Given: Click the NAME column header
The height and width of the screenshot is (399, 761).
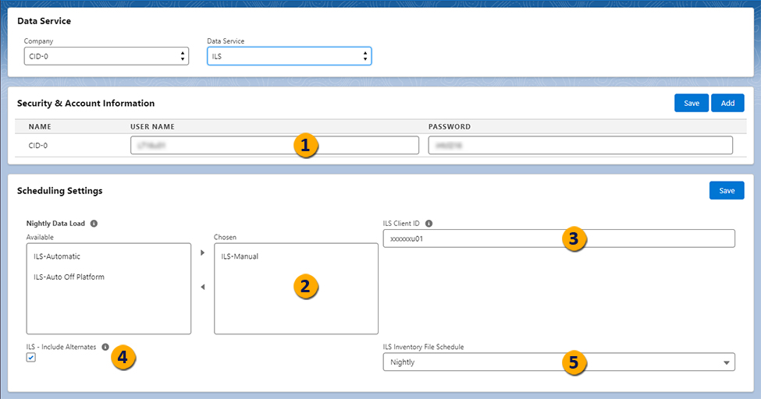Looking at the screenshot, I should point(40,126).
